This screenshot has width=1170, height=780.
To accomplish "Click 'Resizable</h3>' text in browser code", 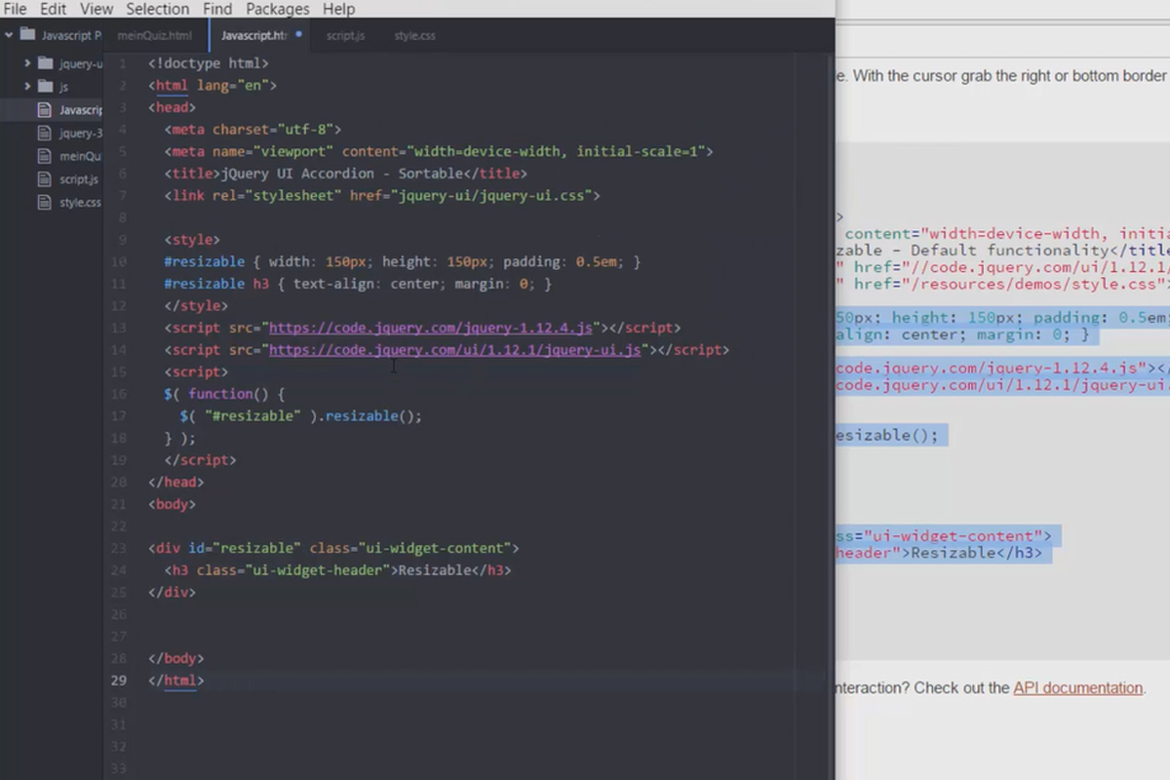I will [x=975, y=553].
